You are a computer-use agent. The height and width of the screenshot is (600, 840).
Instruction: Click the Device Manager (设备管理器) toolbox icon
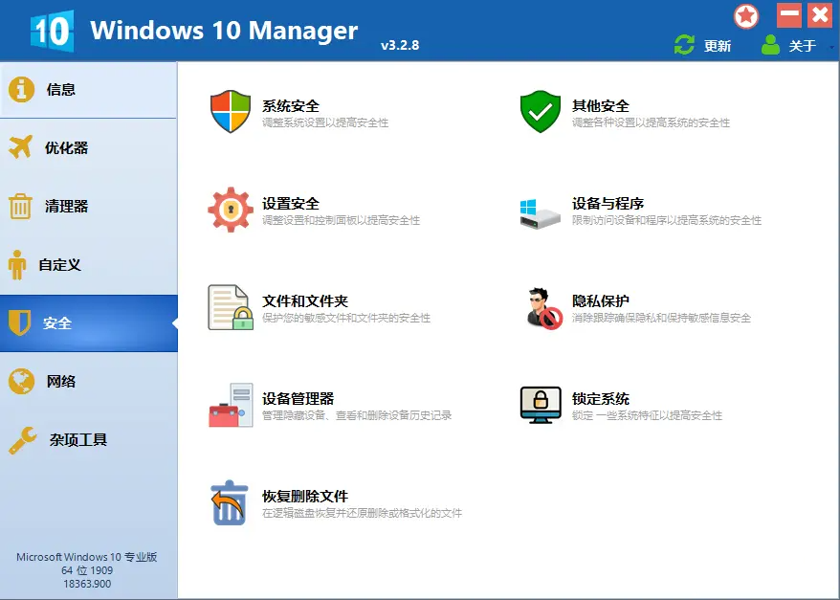230,406
